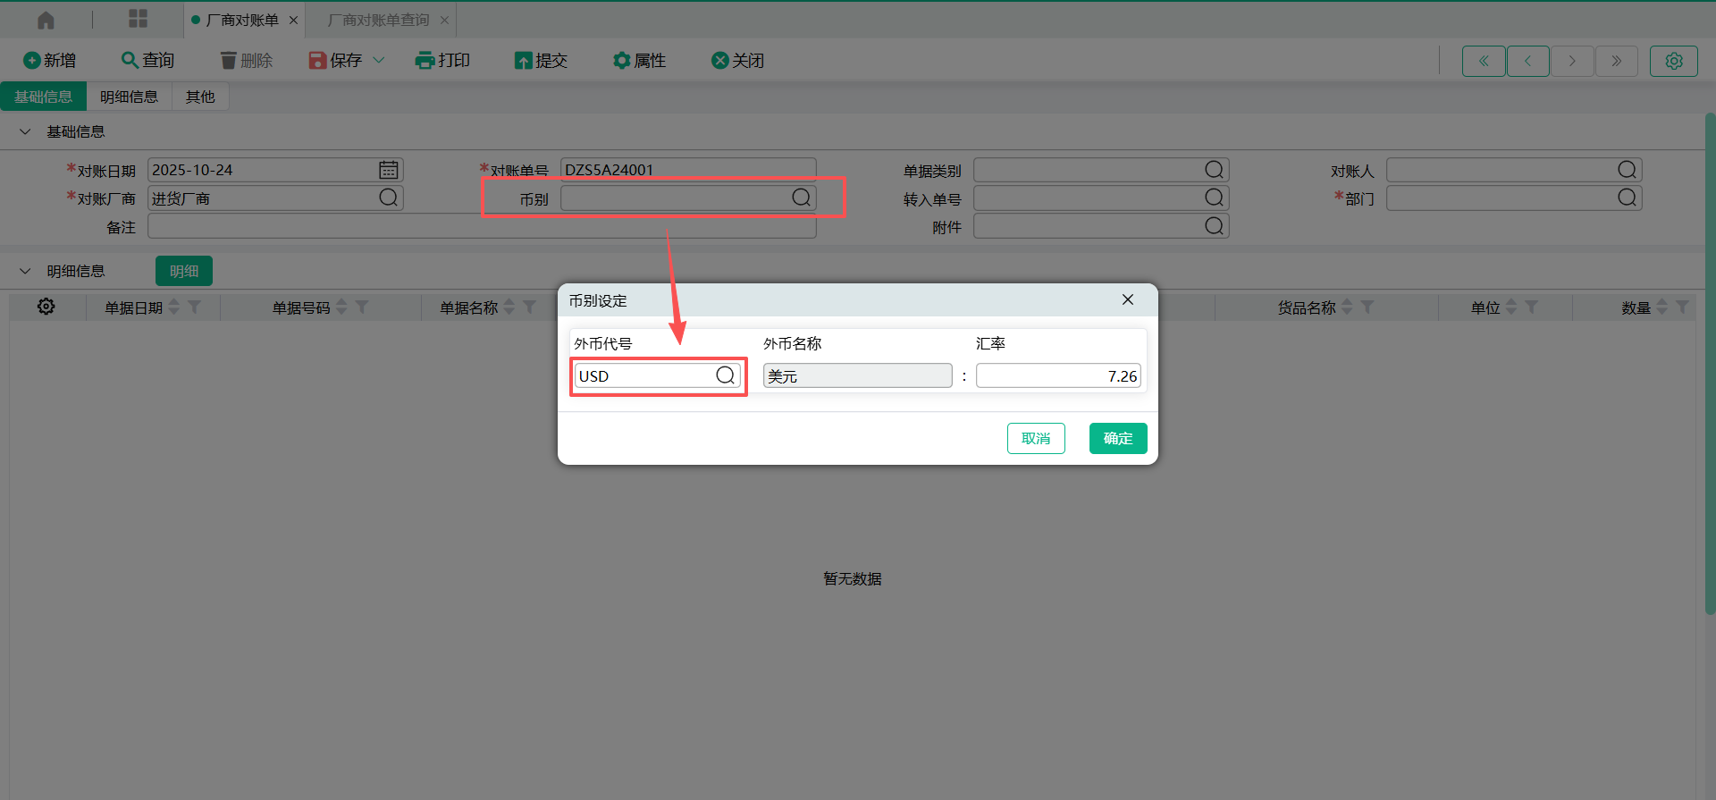
Task: Open the calendar picker for 对账日期
Action: [x=388, y=170]
